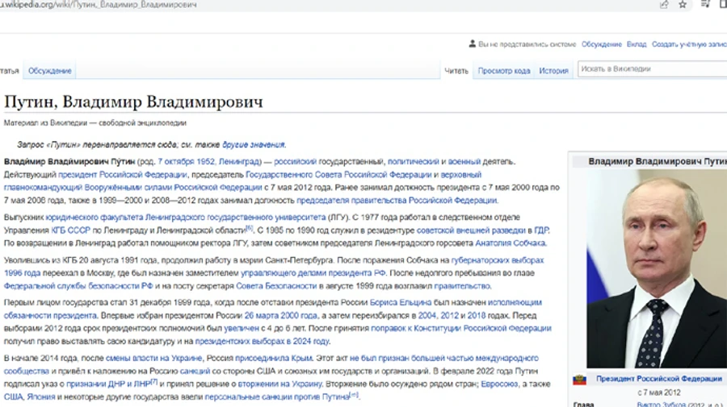Open the Обсуждение tab next to the article tab
The height and width of the screenshot is (407, 727).
(x=49, y=71)
